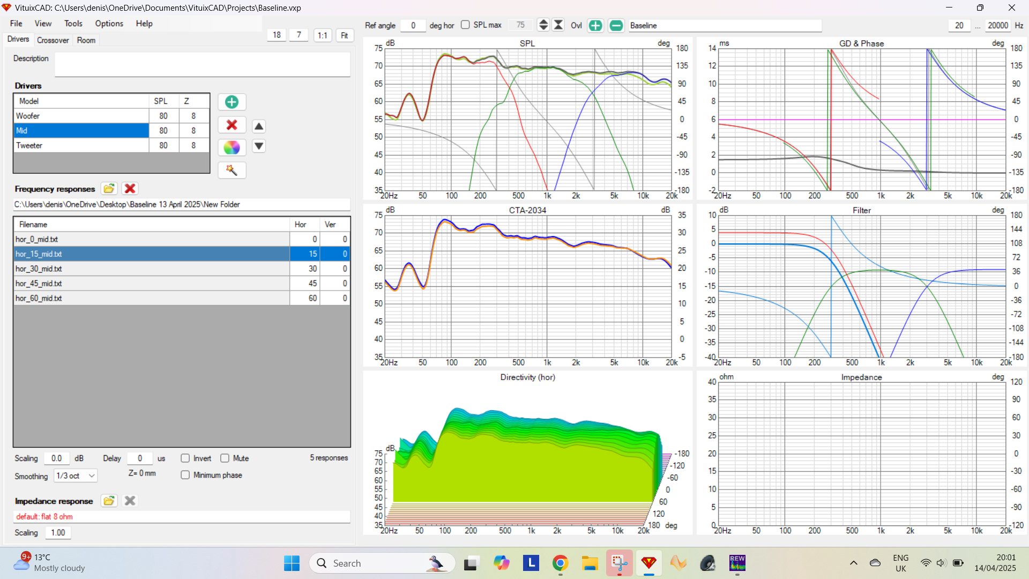Click the magic wand tool icon
1029x579 pixels.
(x=232, y=170)
